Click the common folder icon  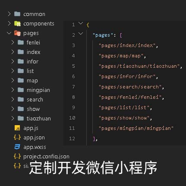click(17, 14)
